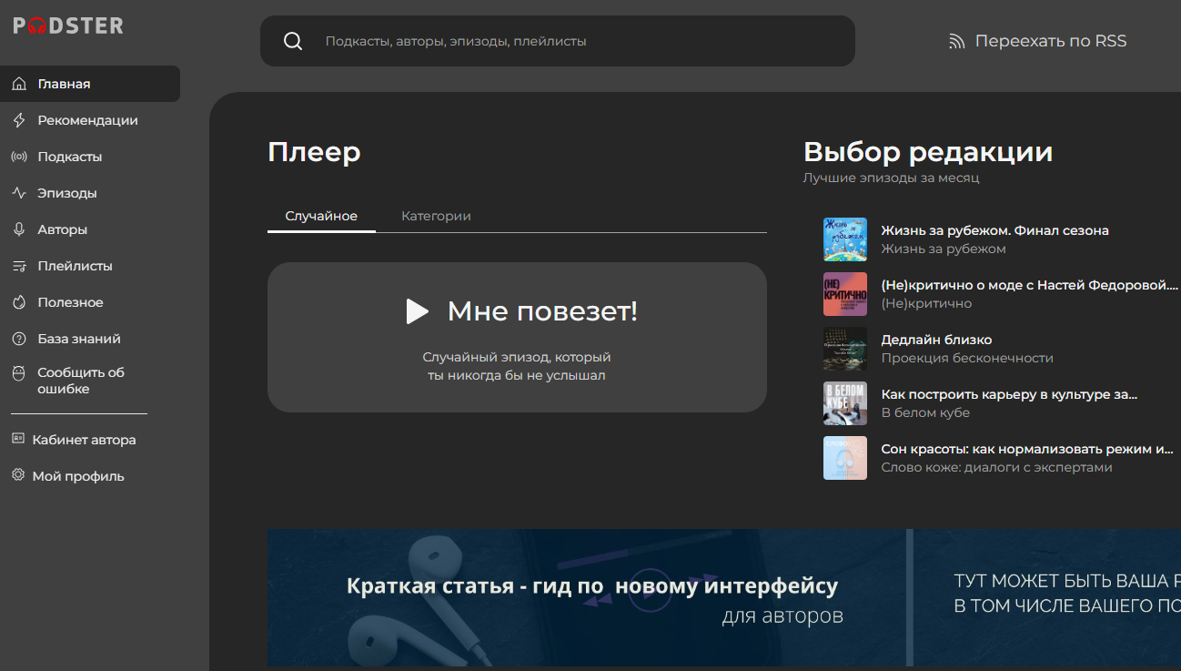Click podcast name В белом кубе
1181x671 pixels.
tap(925, 412)
